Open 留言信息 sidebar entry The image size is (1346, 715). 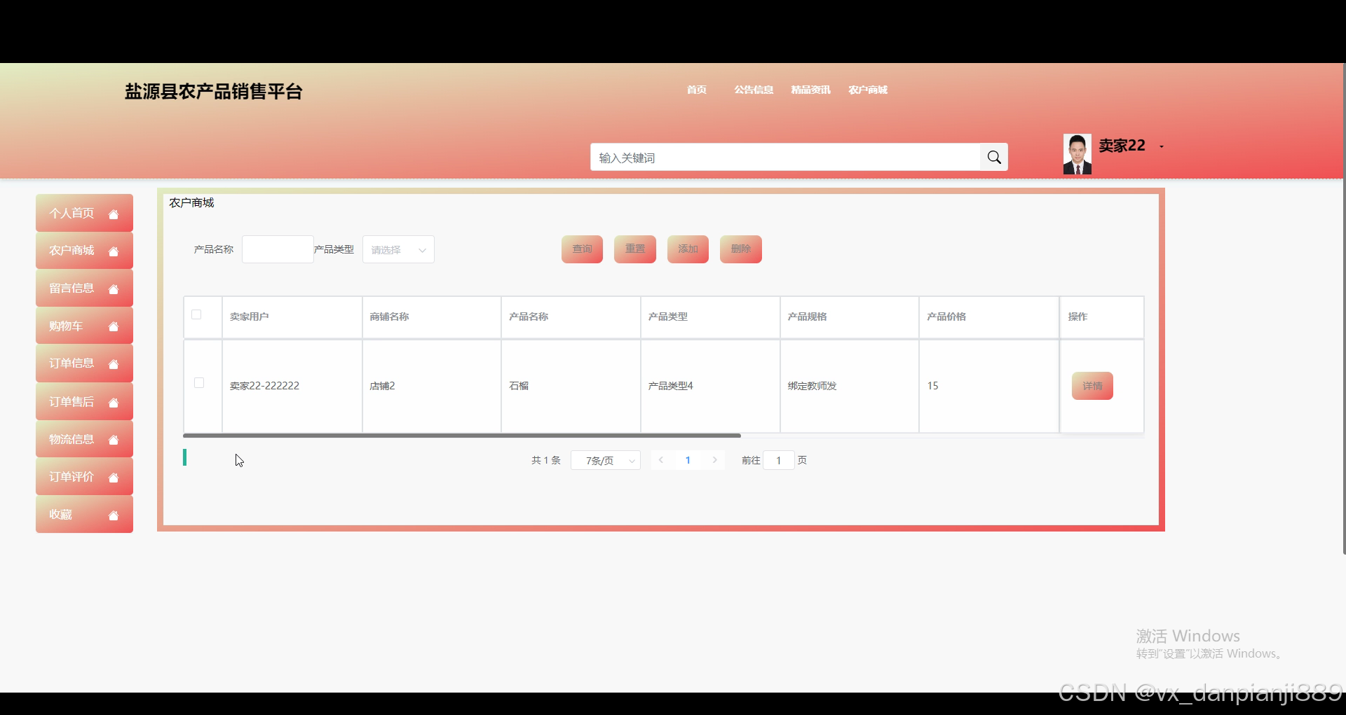[84, 288]
